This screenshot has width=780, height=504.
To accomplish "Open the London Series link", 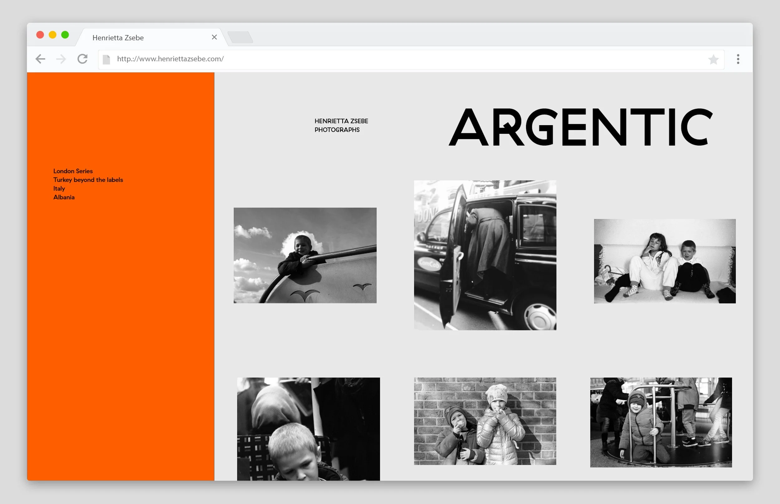I will (73, 171).
